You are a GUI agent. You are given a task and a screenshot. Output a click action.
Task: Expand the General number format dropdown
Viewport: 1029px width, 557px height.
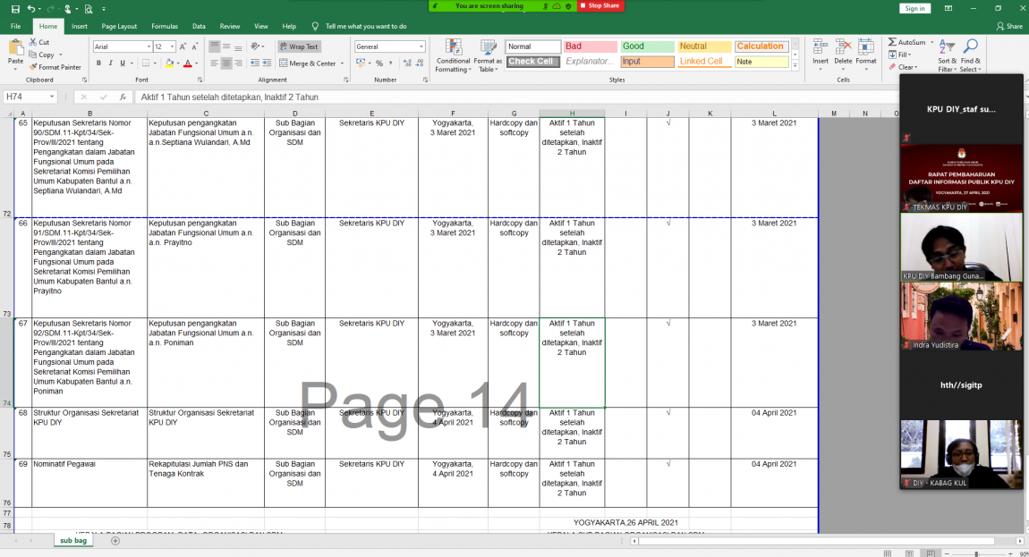click(x=421, y=46)
